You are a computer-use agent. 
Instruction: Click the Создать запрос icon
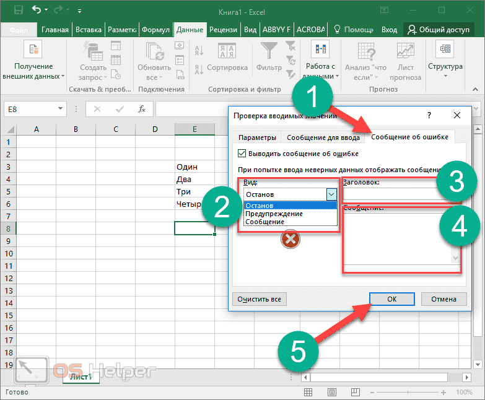(x=93, y=52)
